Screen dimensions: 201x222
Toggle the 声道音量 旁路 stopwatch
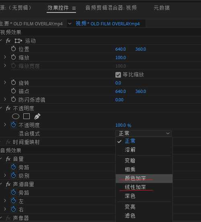[x=13, y=192]
